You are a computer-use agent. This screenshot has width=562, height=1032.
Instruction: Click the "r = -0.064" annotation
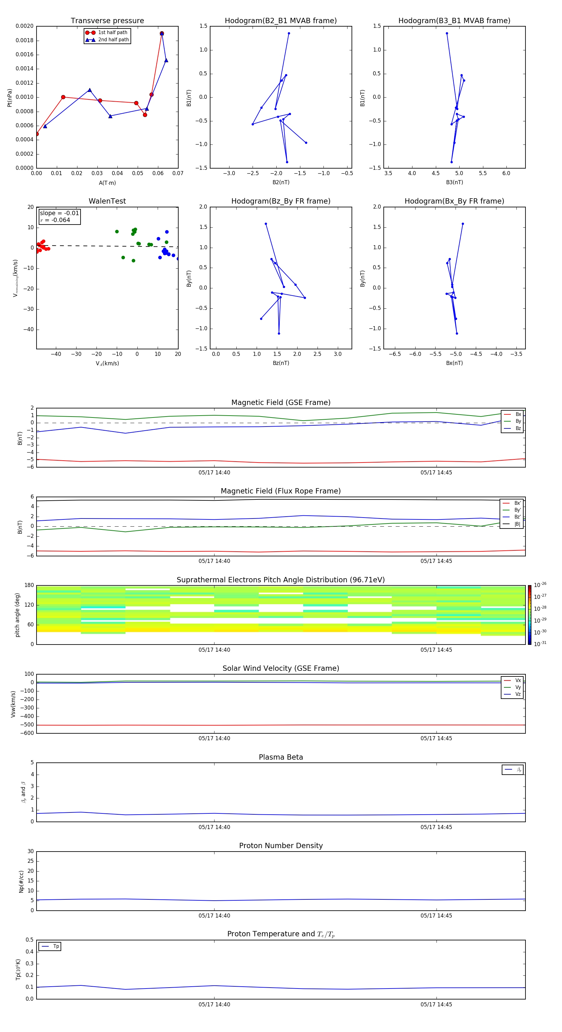[x=55, y=220]
